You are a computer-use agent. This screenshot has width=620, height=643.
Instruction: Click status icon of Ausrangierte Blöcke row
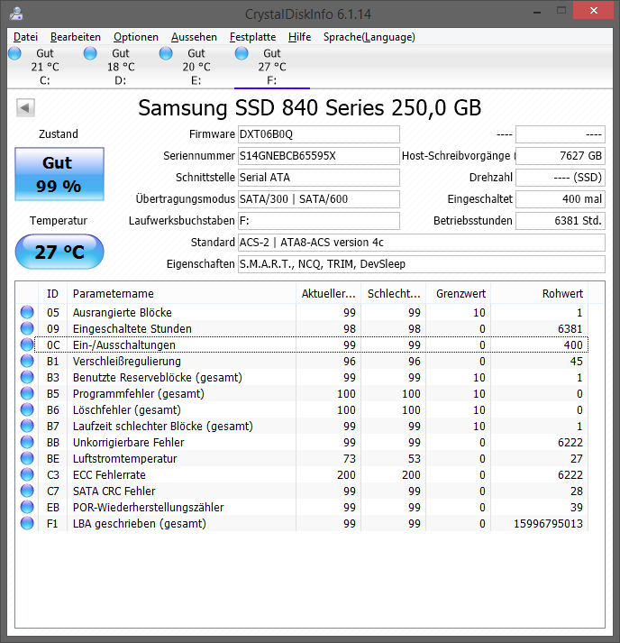pos(27,312)
